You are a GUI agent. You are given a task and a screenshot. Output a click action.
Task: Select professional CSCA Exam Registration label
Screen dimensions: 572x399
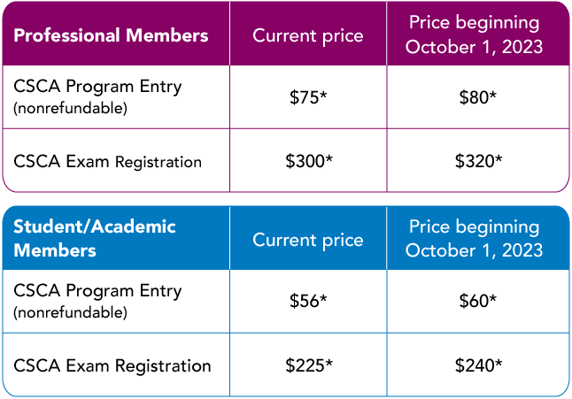107,161
